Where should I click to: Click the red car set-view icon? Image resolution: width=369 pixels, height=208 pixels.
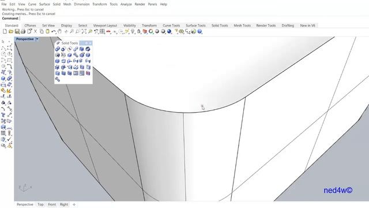(108, 31)
